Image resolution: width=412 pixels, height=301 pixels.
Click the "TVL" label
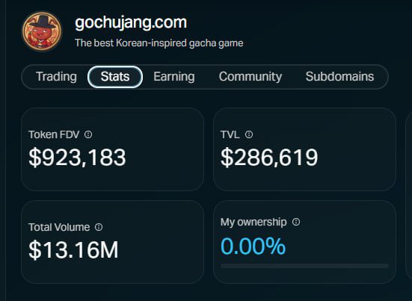[x=230, y=134]
